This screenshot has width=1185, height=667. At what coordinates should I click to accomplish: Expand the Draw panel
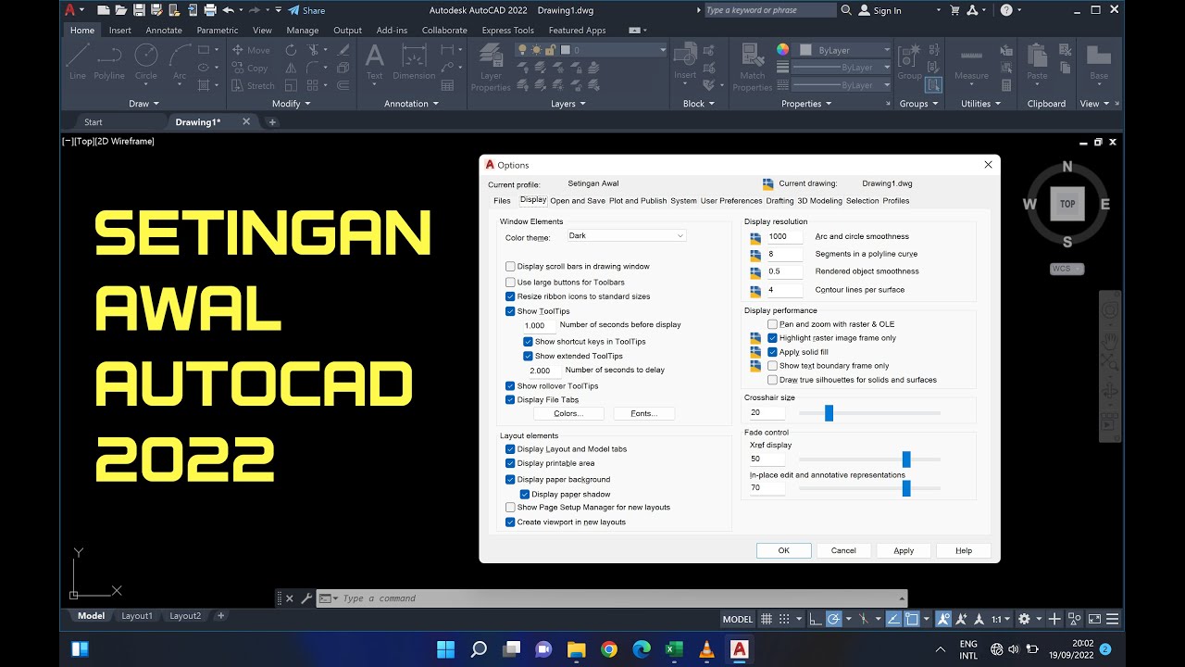pos(144,104)
